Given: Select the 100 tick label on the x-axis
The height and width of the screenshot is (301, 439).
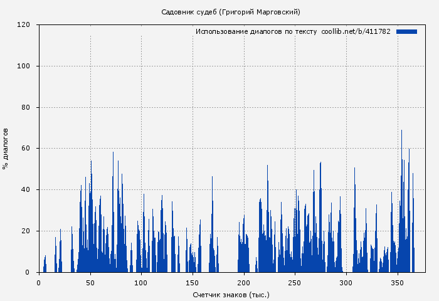Looking at the screenshot, I should [141, 283].
